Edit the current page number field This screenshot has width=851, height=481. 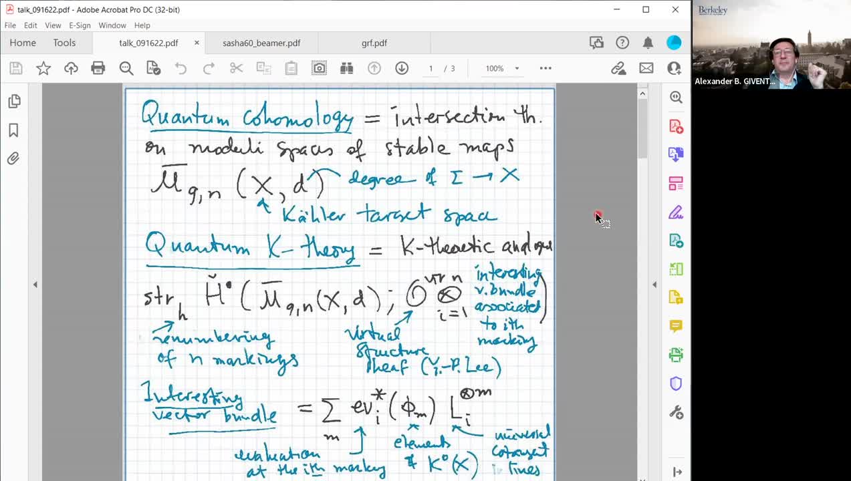click(x=431, y=68)
